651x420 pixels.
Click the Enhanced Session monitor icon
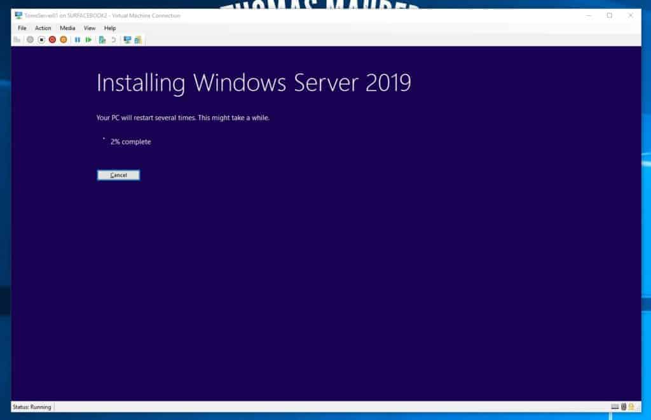(x=127, y=40)
